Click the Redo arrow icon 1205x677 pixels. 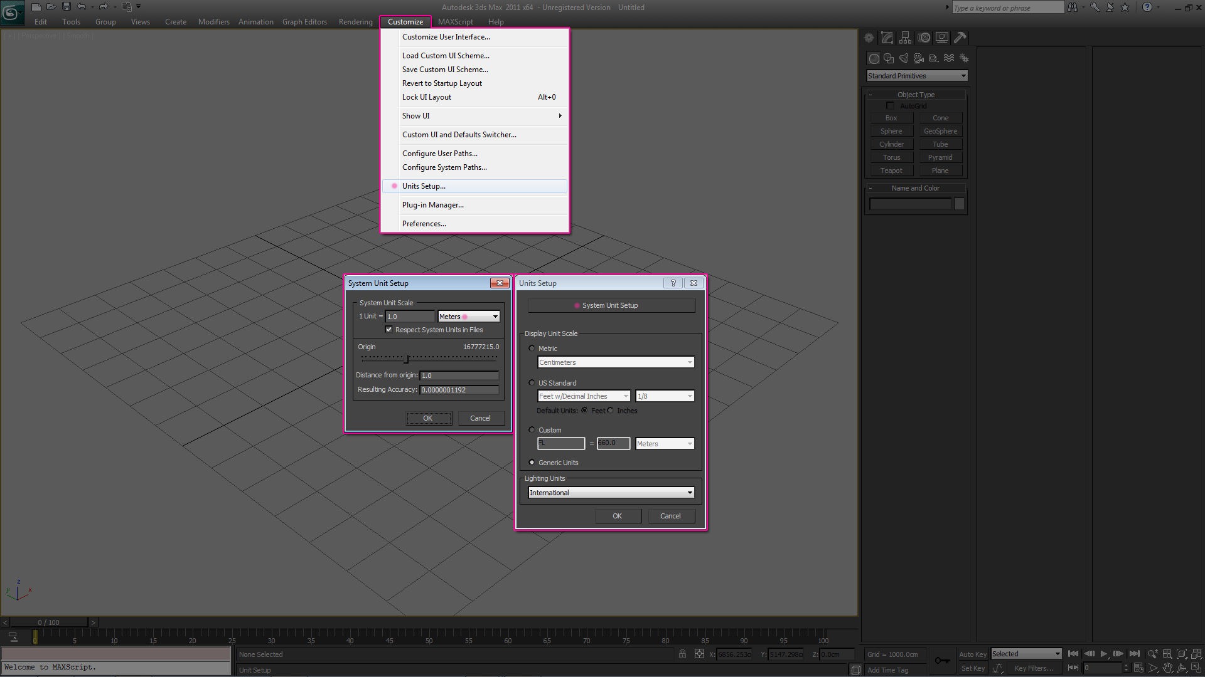click(104, 7)
